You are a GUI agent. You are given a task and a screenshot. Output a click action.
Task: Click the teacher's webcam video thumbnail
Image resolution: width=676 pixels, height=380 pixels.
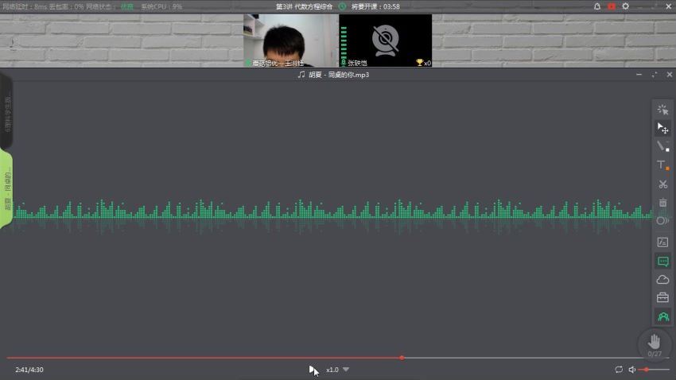tap(290, 41)
